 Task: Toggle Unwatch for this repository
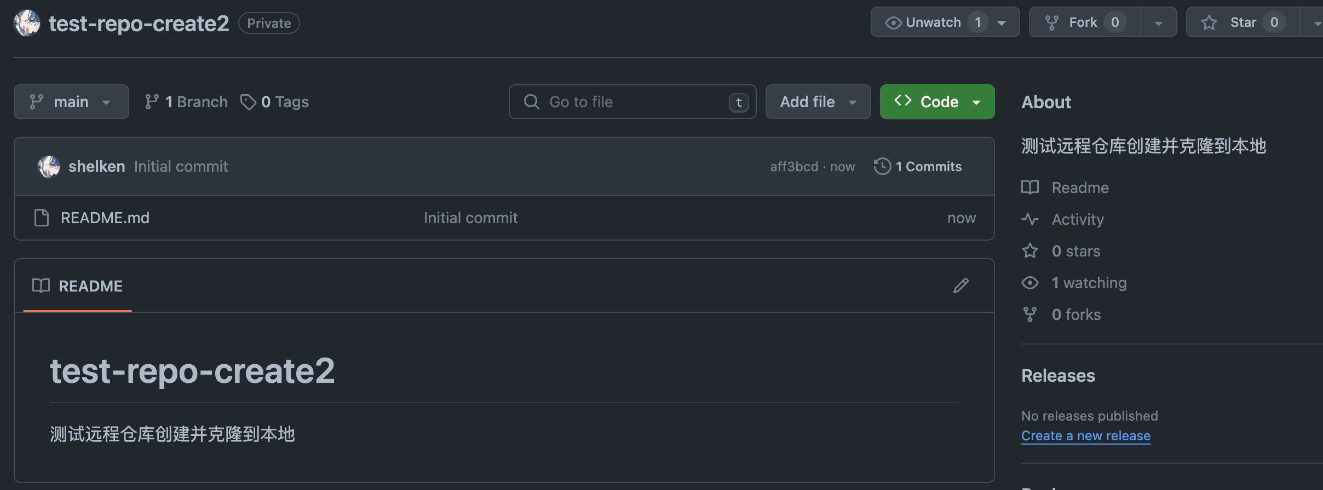(x=933, y=22)
